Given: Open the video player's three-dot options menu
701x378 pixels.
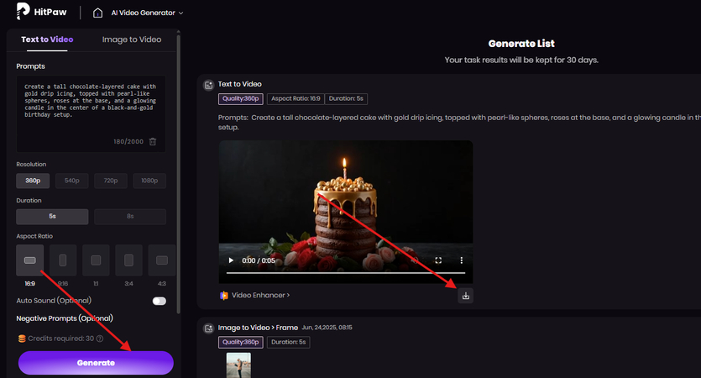Looking at the screenshot, I should pyautogui.click(x=460, y=261).
